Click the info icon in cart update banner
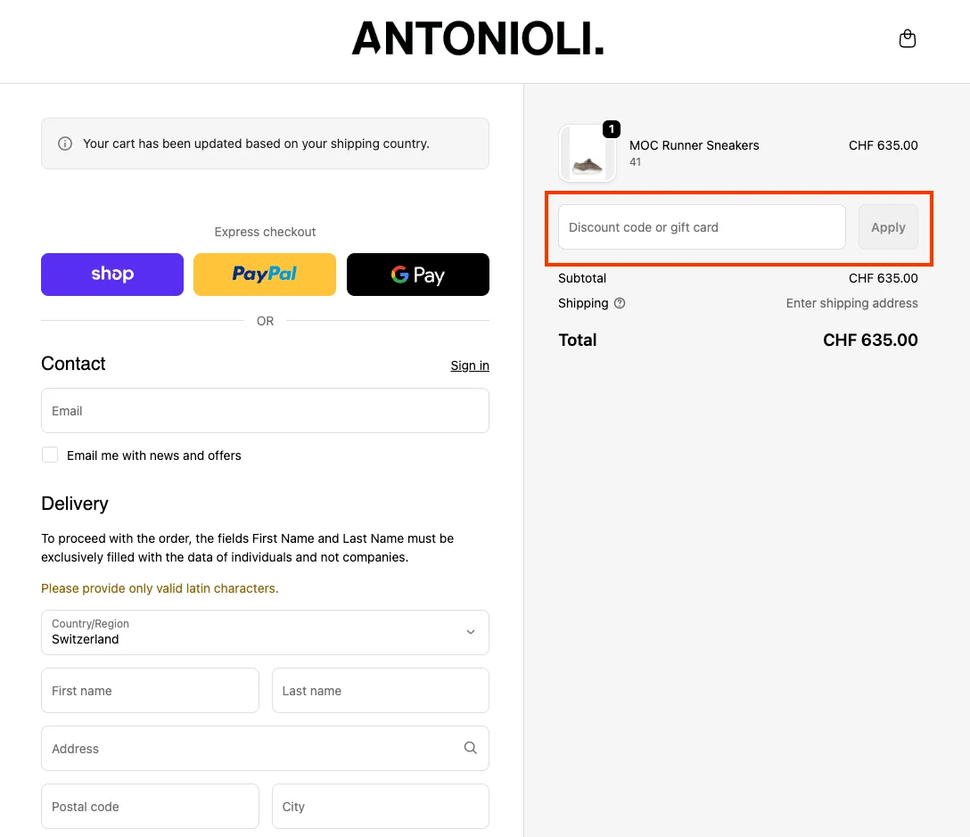Screen dimensions: 970x837 pyautogui.click(x=64, y=143)
